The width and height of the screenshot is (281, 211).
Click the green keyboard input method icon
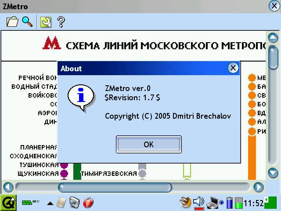(x=30, y=203)
